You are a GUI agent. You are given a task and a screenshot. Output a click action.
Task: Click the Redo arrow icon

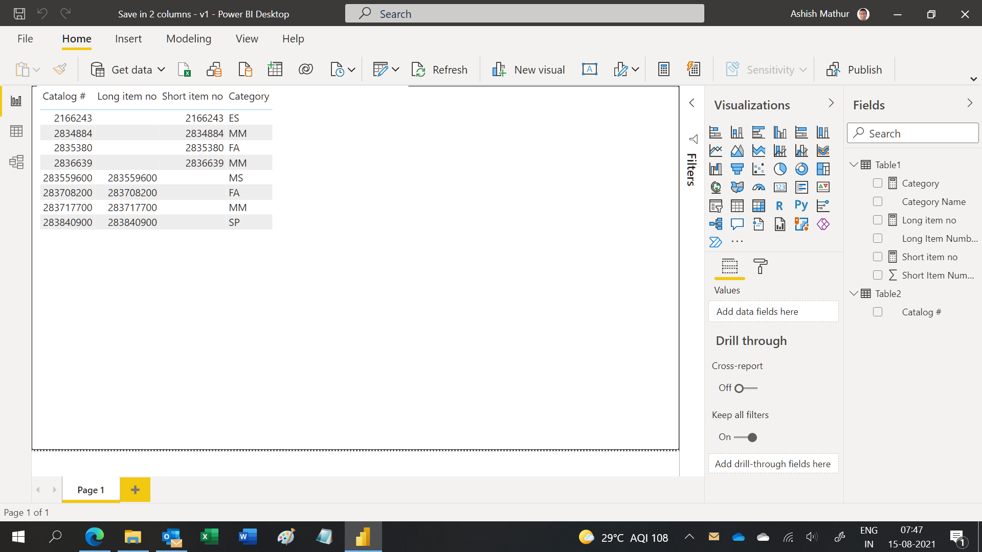coord(65,14)
